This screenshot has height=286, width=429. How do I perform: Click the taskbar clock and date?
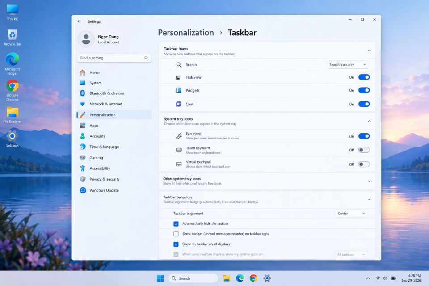pos(411,278)
